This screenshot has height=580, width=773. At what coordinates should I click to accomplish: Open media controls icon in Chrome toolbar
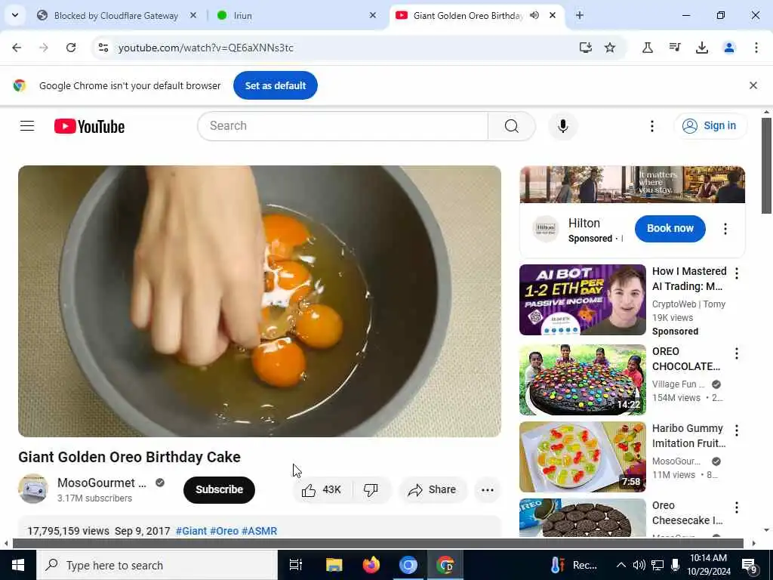click(675, 48)
